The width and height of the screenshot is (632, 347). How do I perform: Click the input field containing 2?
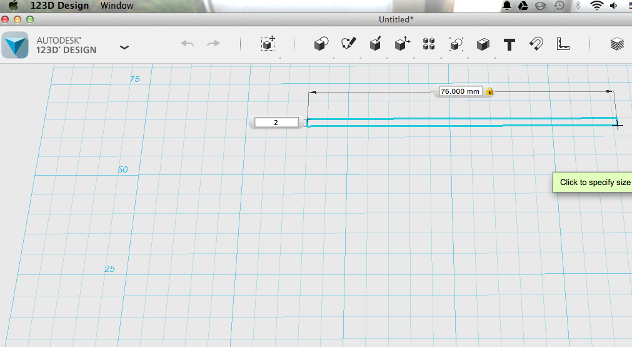(276, 123)
